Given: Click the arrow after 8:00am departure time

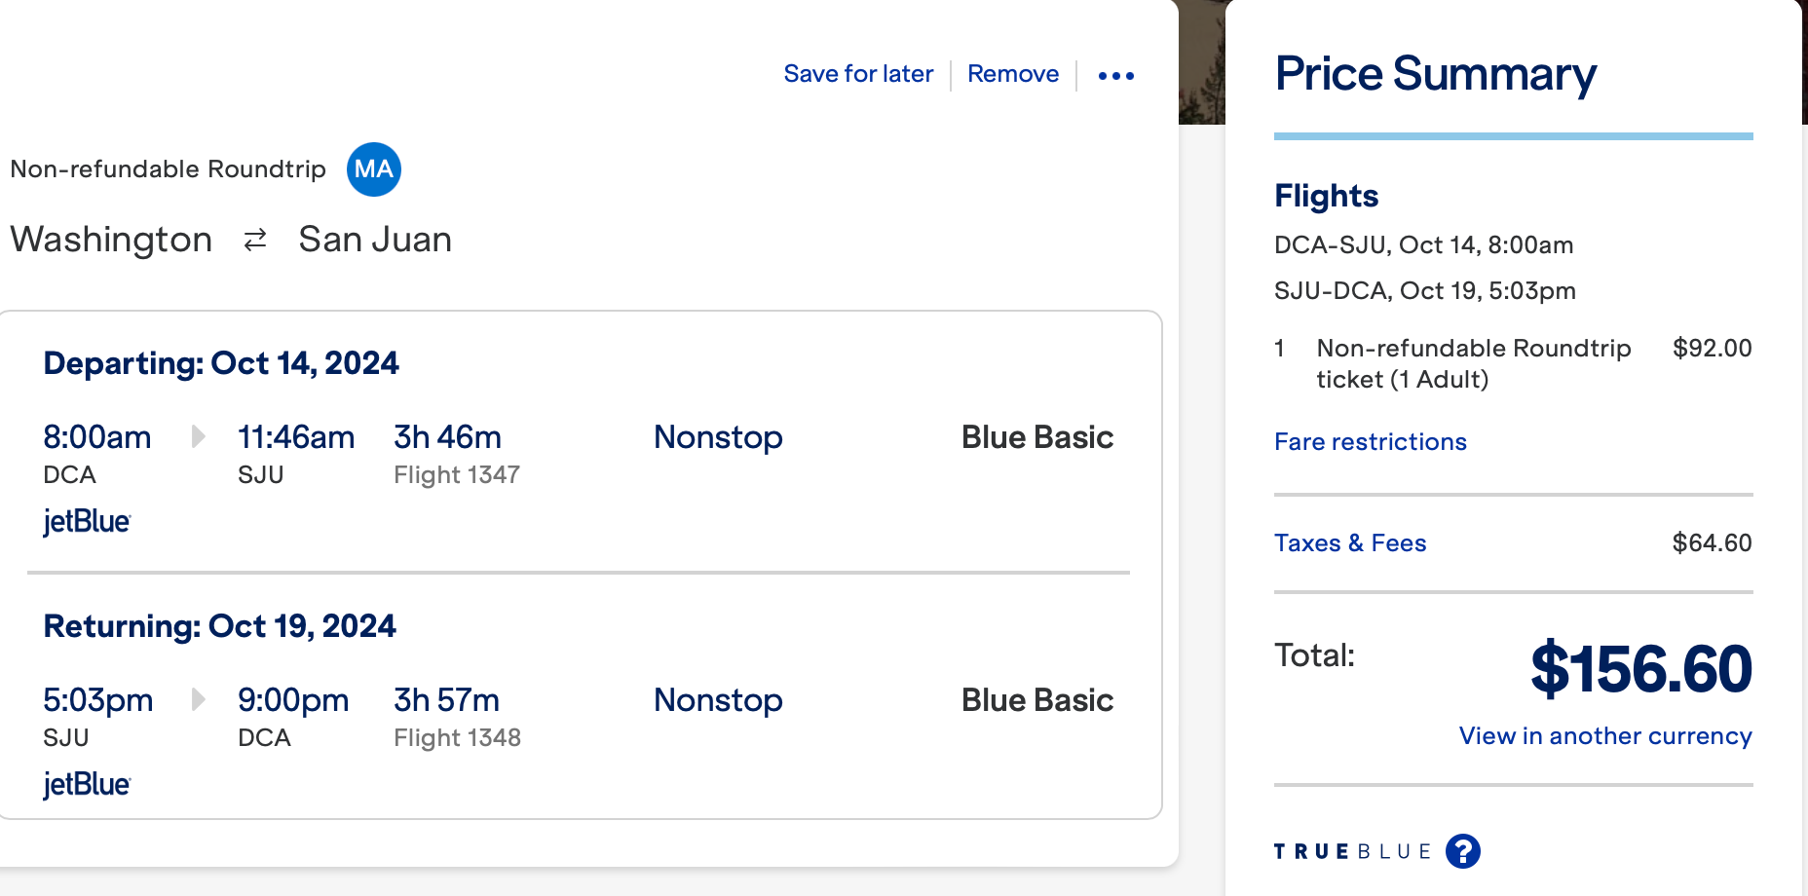Looking at the screenshot, I should click(198, 436).
